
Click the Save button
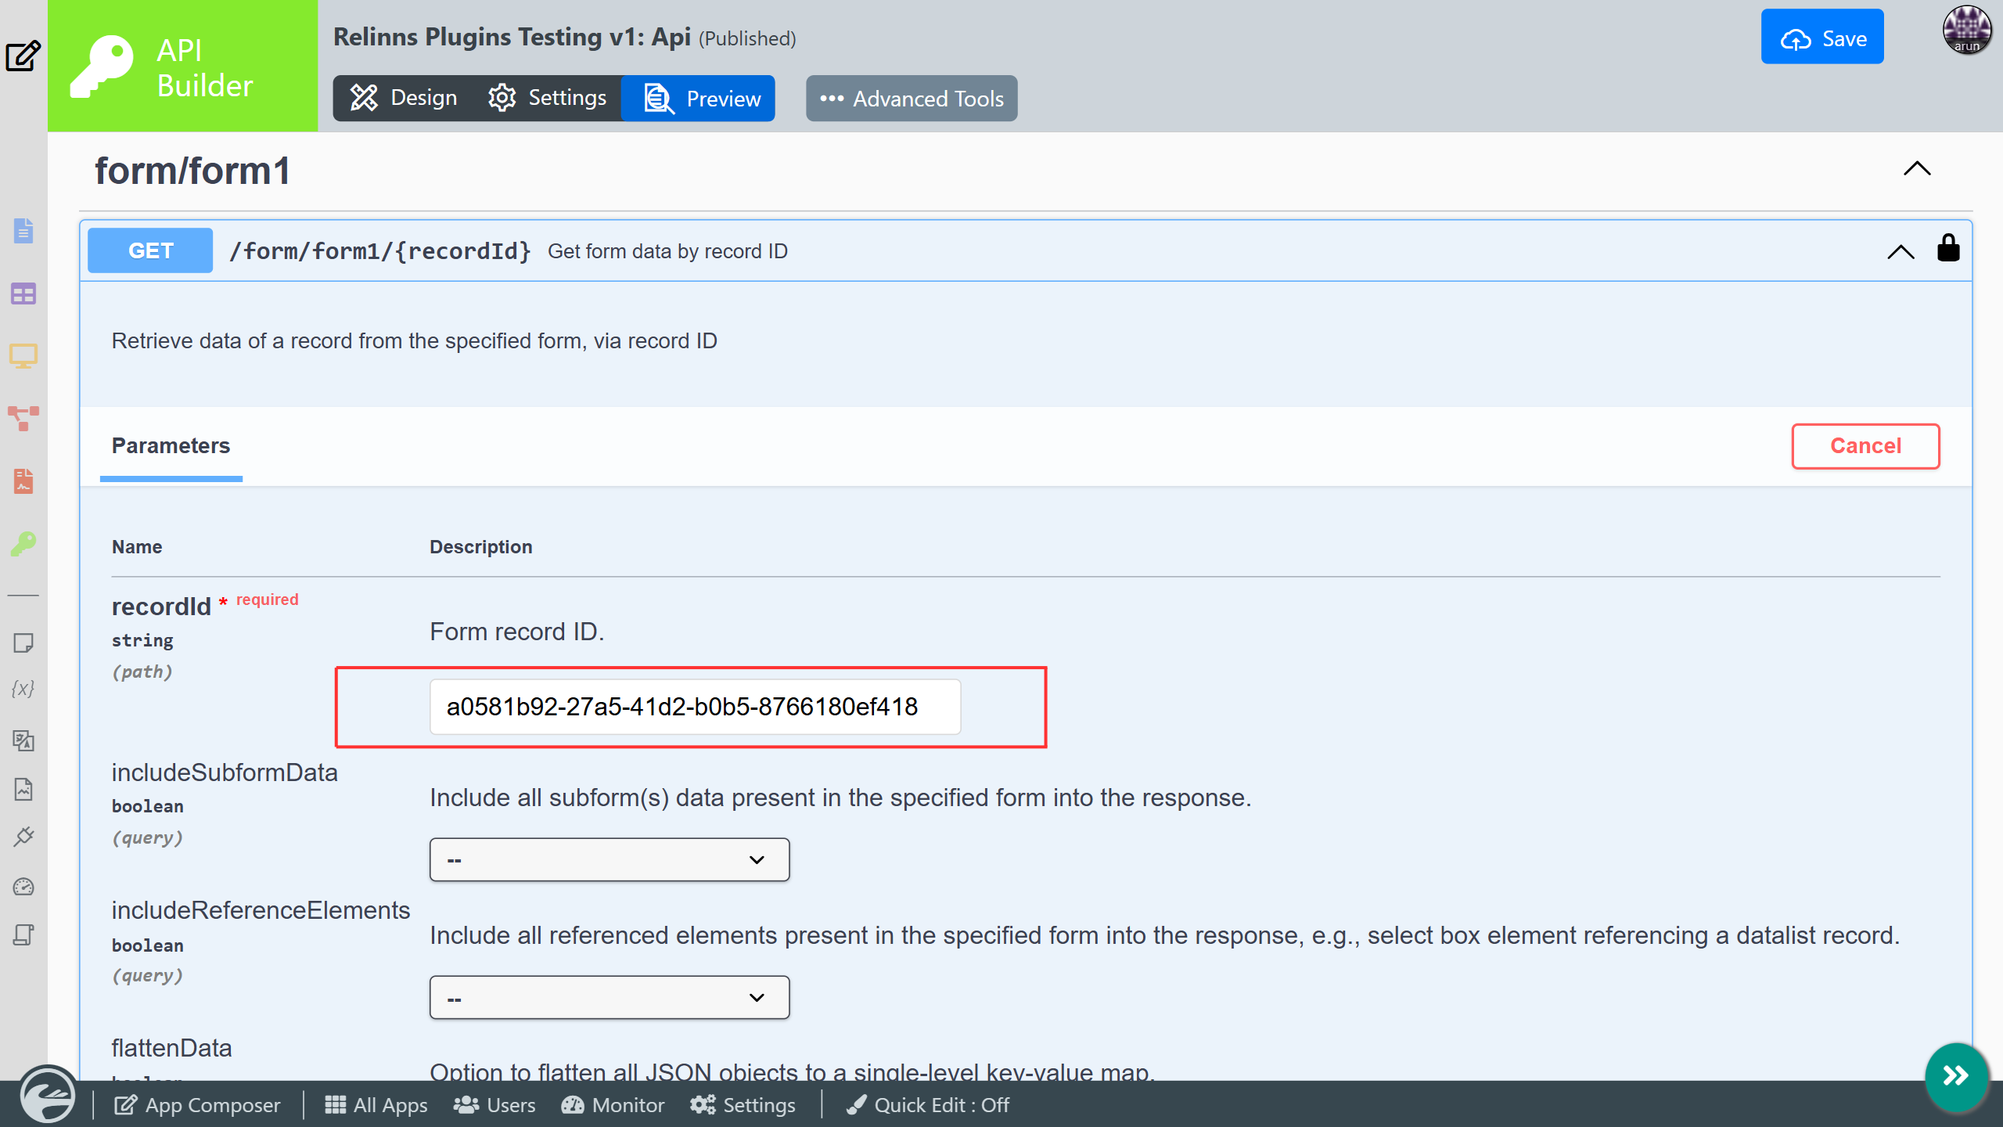[1821, 37]
